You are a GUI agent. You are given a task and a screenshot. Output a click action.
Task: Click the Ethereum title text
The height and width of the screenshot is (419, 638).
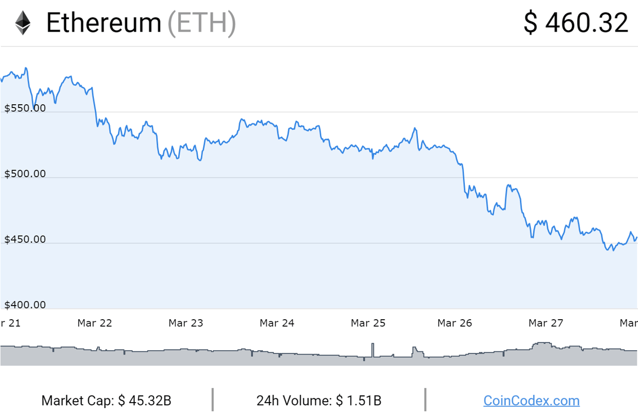104,23
